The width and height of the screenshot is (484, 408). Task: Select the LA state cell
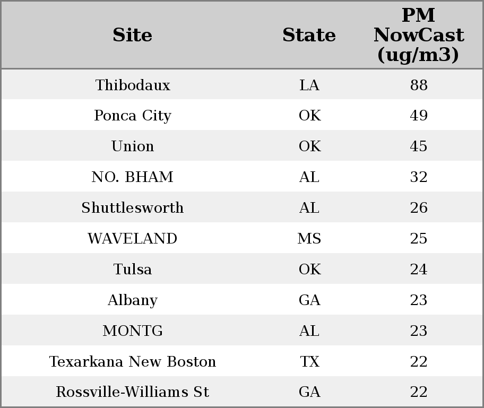(309, 85)
